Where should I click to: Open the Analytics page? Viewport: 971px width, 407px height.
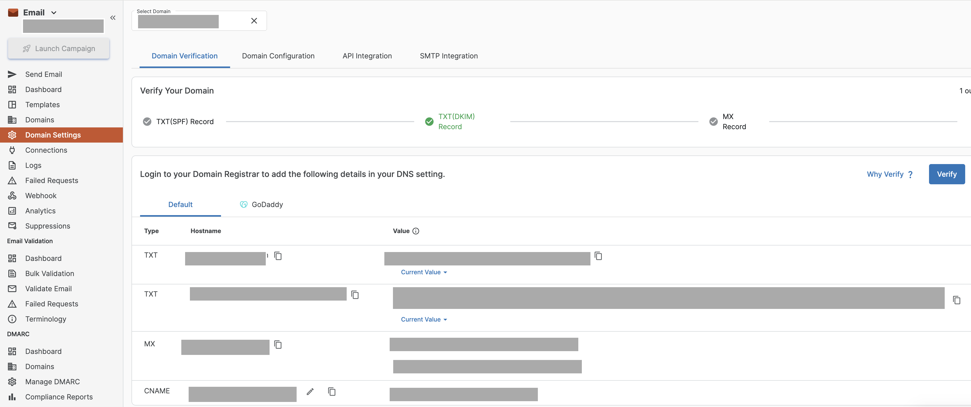click(61, 211)
